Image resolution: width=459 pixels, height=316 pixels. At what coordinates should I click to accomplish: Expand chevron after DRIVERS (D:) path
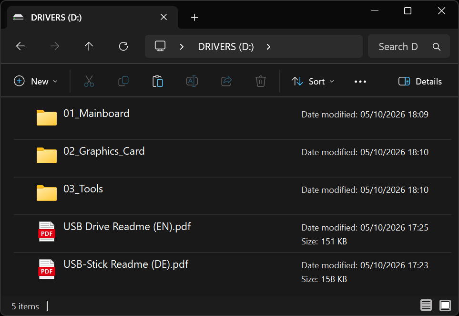[268, 47]
